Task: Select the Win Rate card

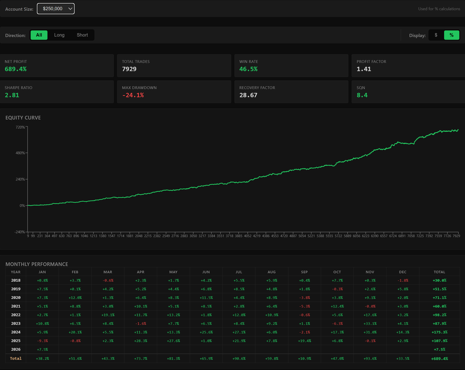Action: [291, 66]
